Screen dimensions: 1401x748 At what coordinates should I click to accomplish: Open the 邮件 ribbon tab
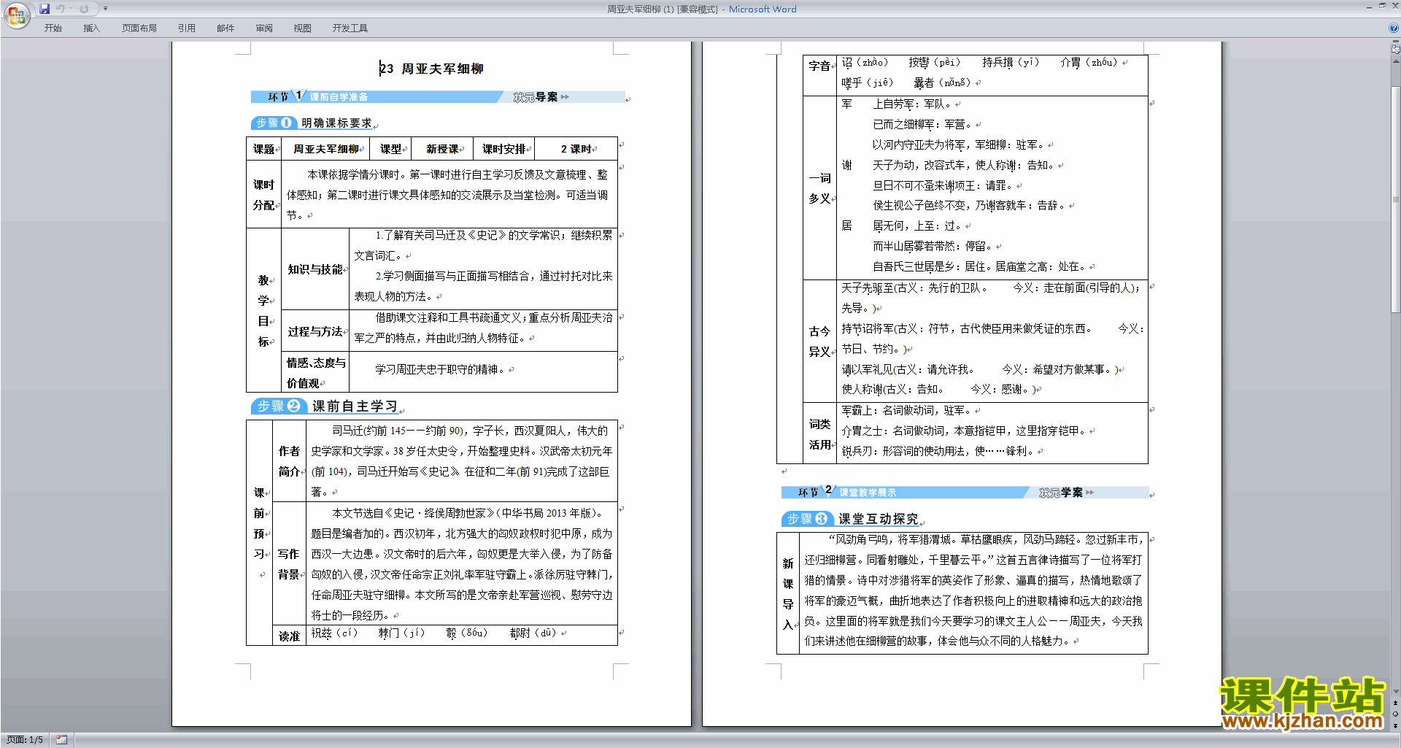point(225,28)
